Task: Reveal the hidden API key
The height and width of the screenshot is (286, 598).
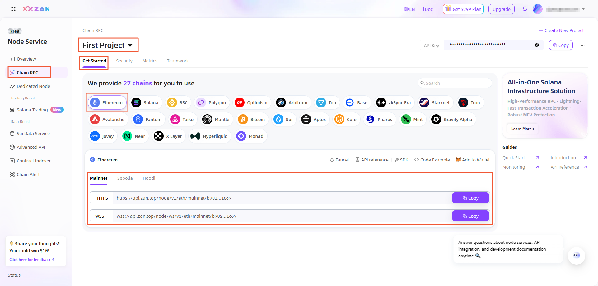Action: (x=537, y=45)
